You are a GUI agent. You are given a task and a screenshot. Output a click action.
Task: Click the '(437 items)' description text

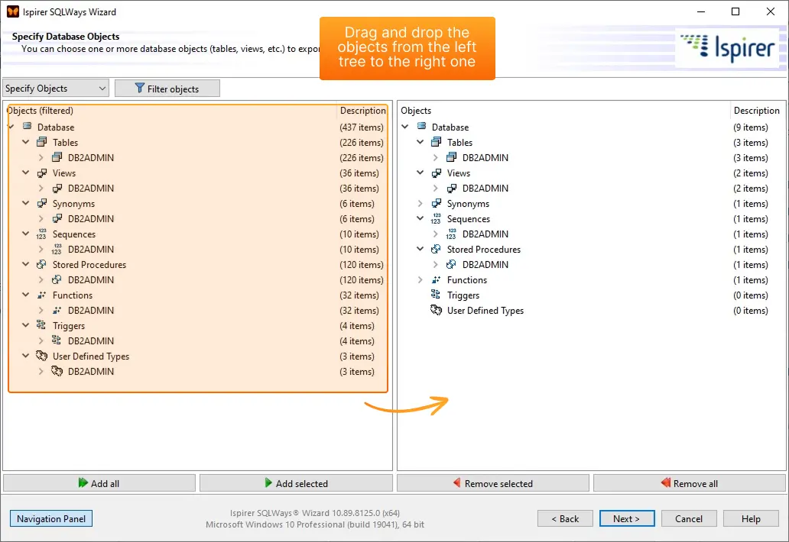[362, 127]
